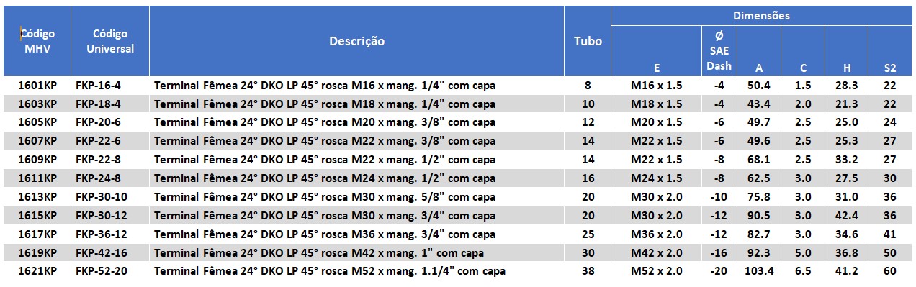The image size is (916, 287).
Task: Click the Código Universal column header
Action: [110, 40]
